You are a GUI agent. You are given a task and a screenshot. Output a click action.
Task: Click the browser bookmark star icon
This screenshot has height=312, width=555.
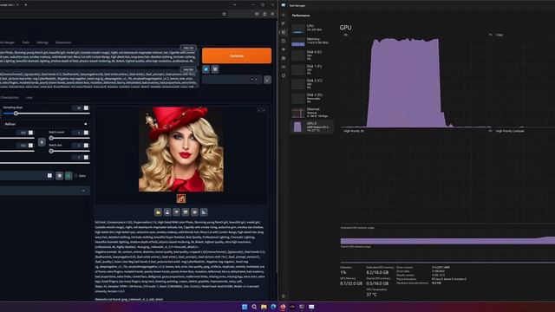[224, 14]
